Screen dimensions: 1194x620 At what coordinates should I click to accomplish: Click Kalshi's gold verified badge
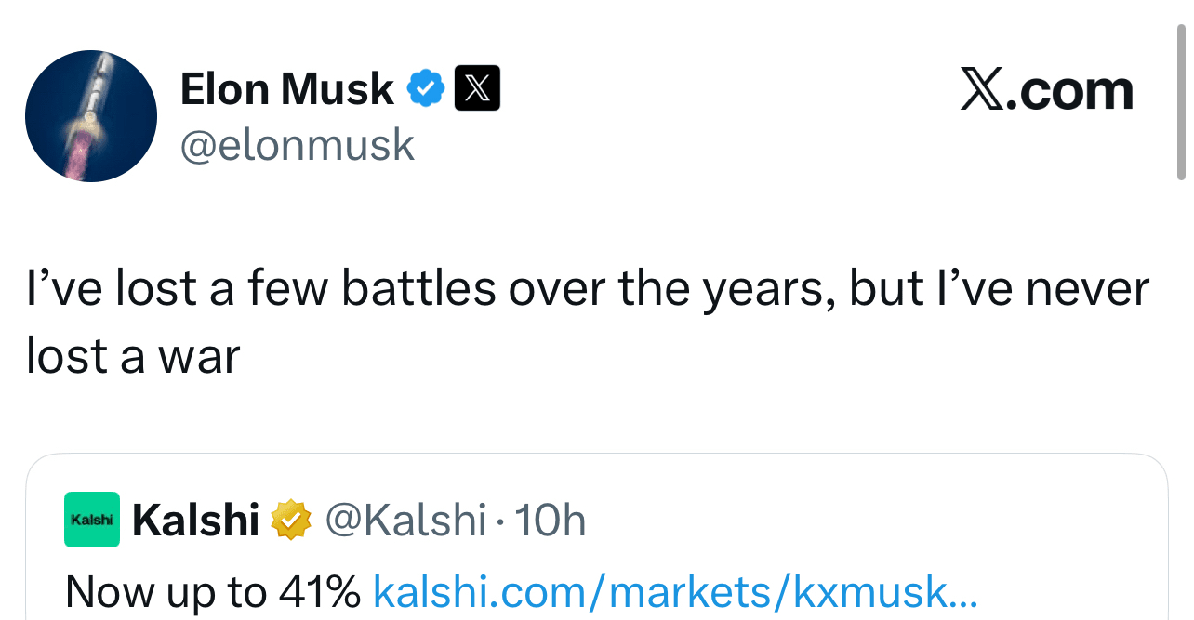[290, 521]
